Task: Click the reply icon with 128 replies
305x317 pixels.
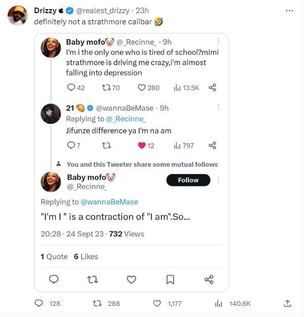Action: [x=39, y=303]
